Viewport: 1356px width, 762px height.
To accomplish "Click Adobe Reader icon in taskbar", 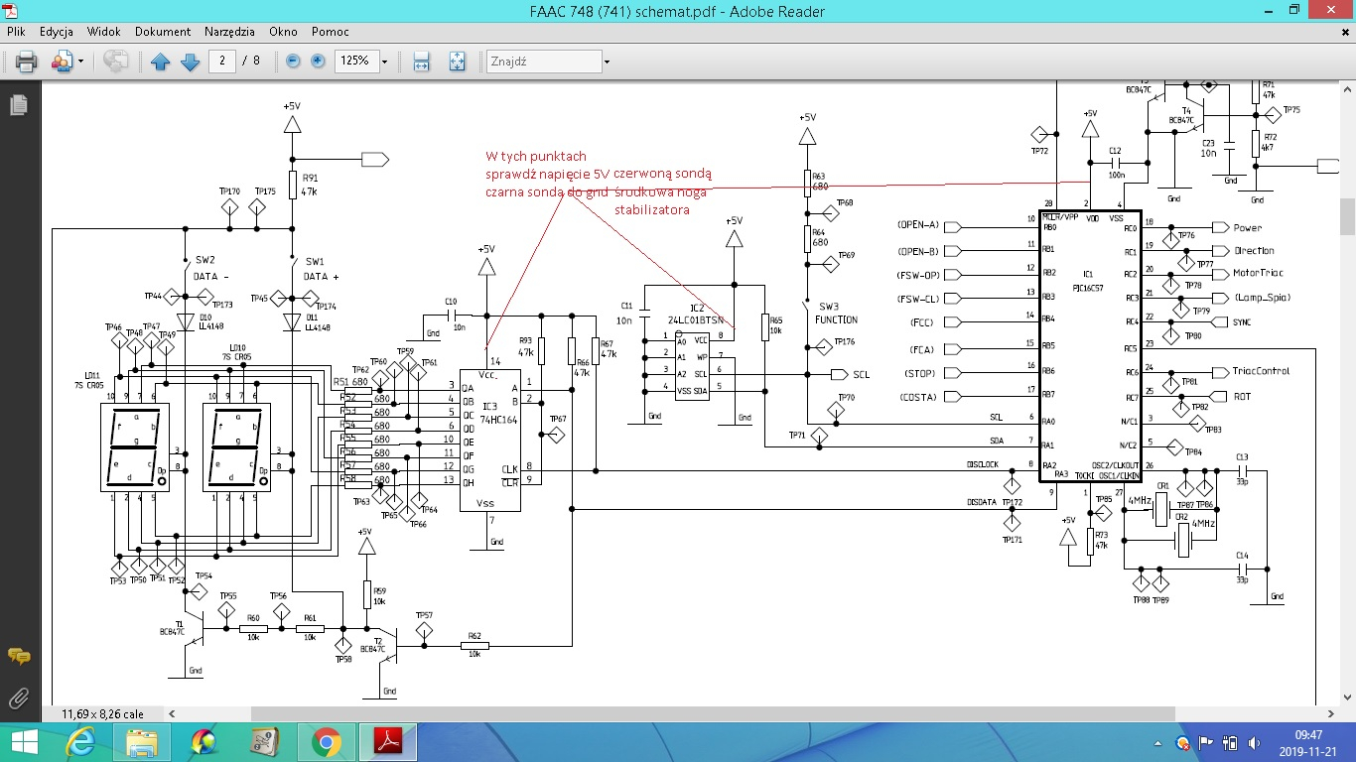I will (387, 742).
